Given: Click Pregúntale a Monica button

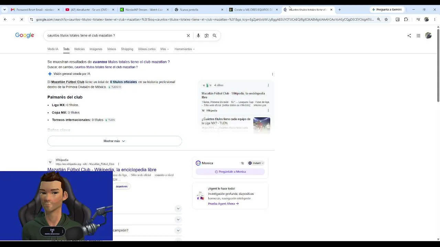Looking at the screenshot, I should (x=230, y=172).
